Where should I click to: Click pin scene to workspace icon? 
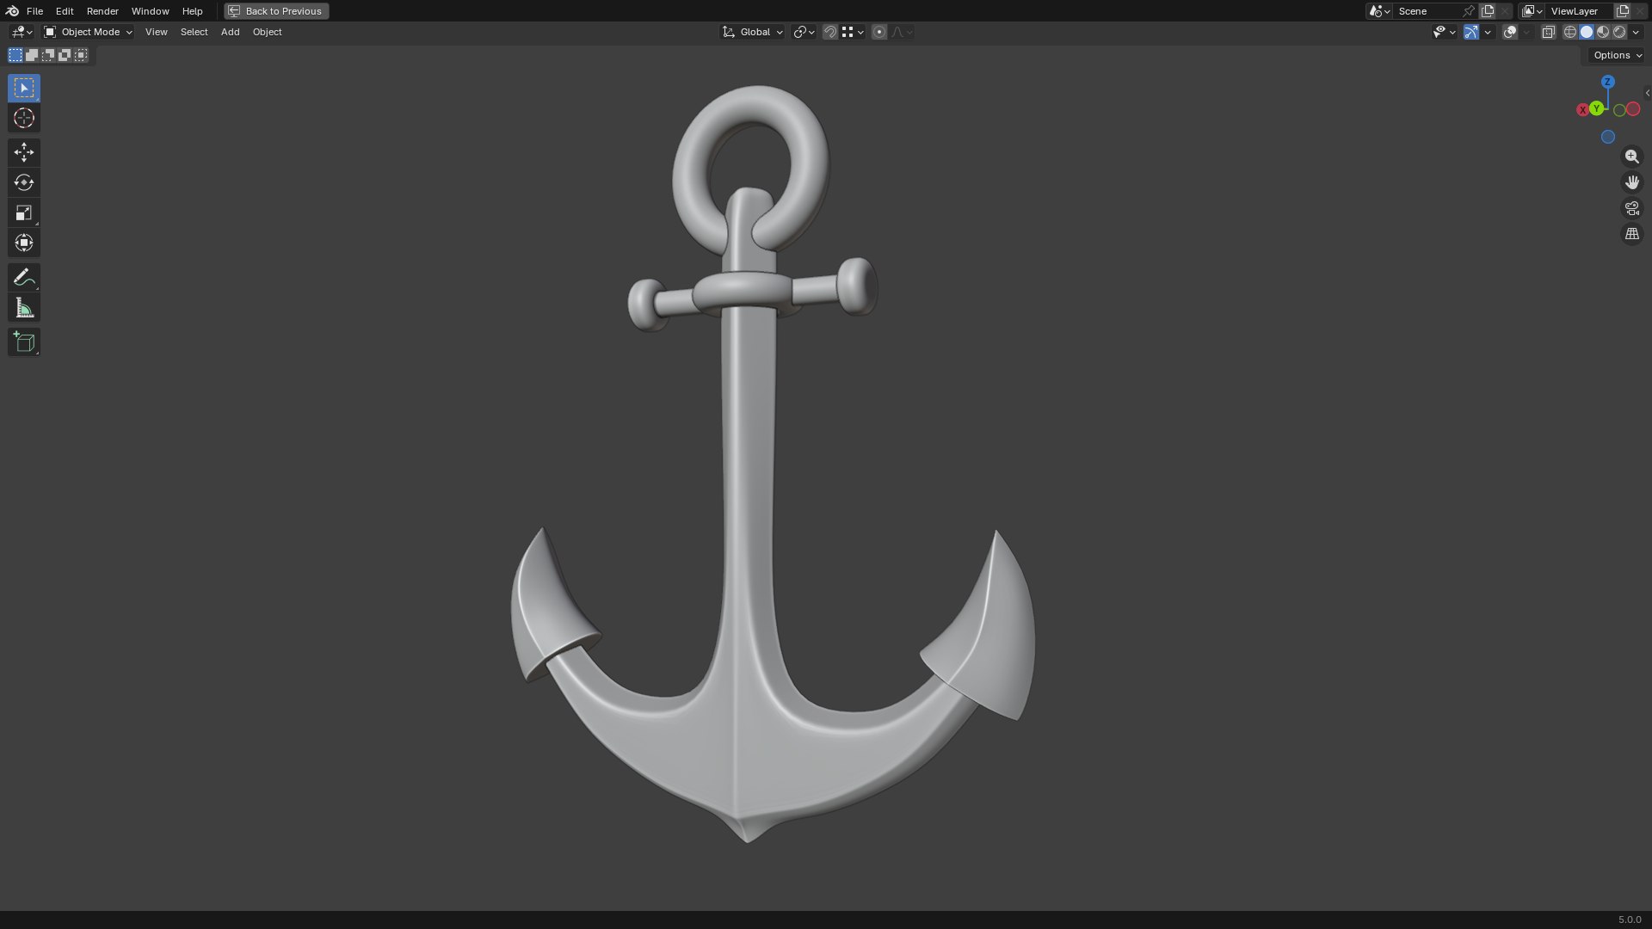tap(1469, 11)
